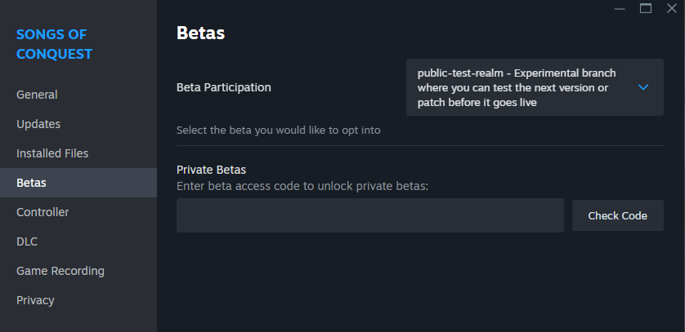Select the Betas sidebar item
The image size is (685, 332).
pyautogui.click(x=31, y=183)
